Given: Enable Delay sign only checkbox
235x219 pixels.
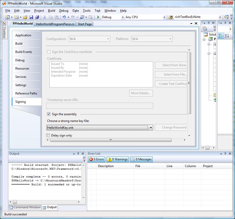Looking at the screenshot, I should point(48,135).
